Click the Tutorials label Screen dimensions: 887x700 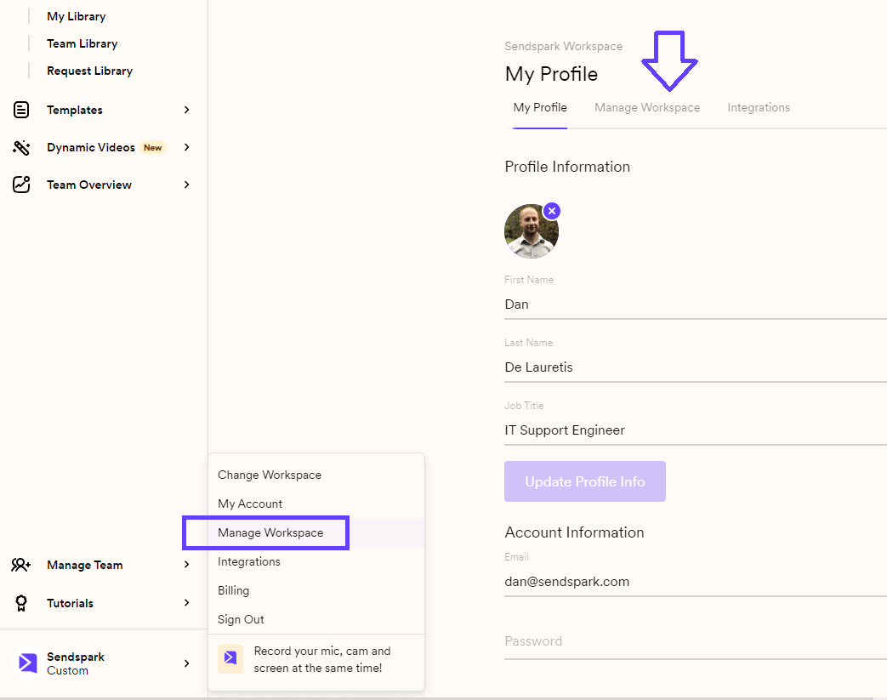tap(70, 603)
